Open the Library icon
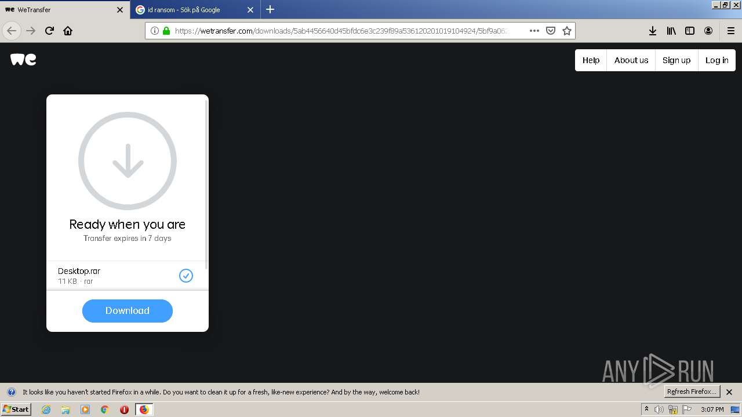This screenshot has width=742, height=417. coord(671,31)
